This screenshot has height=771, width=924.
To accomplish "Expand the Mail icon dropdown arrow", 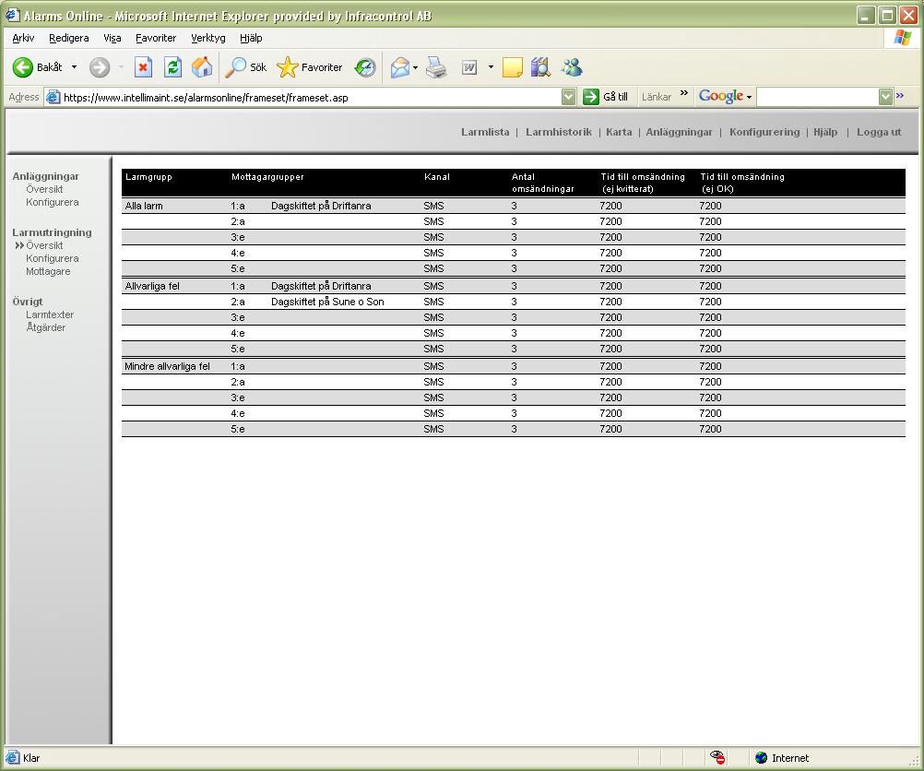I will pyautogui.click(x=416, y=68).
